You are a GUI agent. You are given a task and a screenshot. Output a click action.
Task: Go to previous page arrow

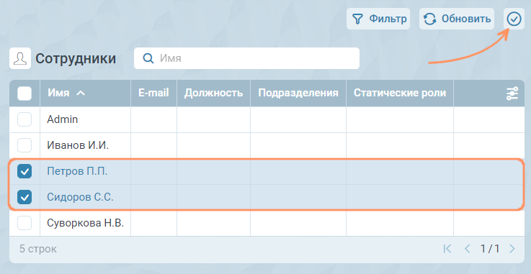coord(468,249)
